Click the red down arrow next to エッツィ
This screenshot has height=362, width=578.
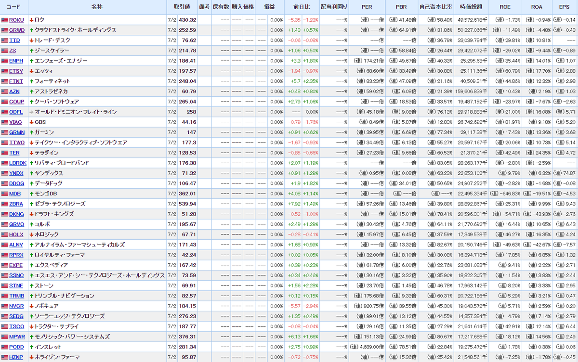(31, 71)
